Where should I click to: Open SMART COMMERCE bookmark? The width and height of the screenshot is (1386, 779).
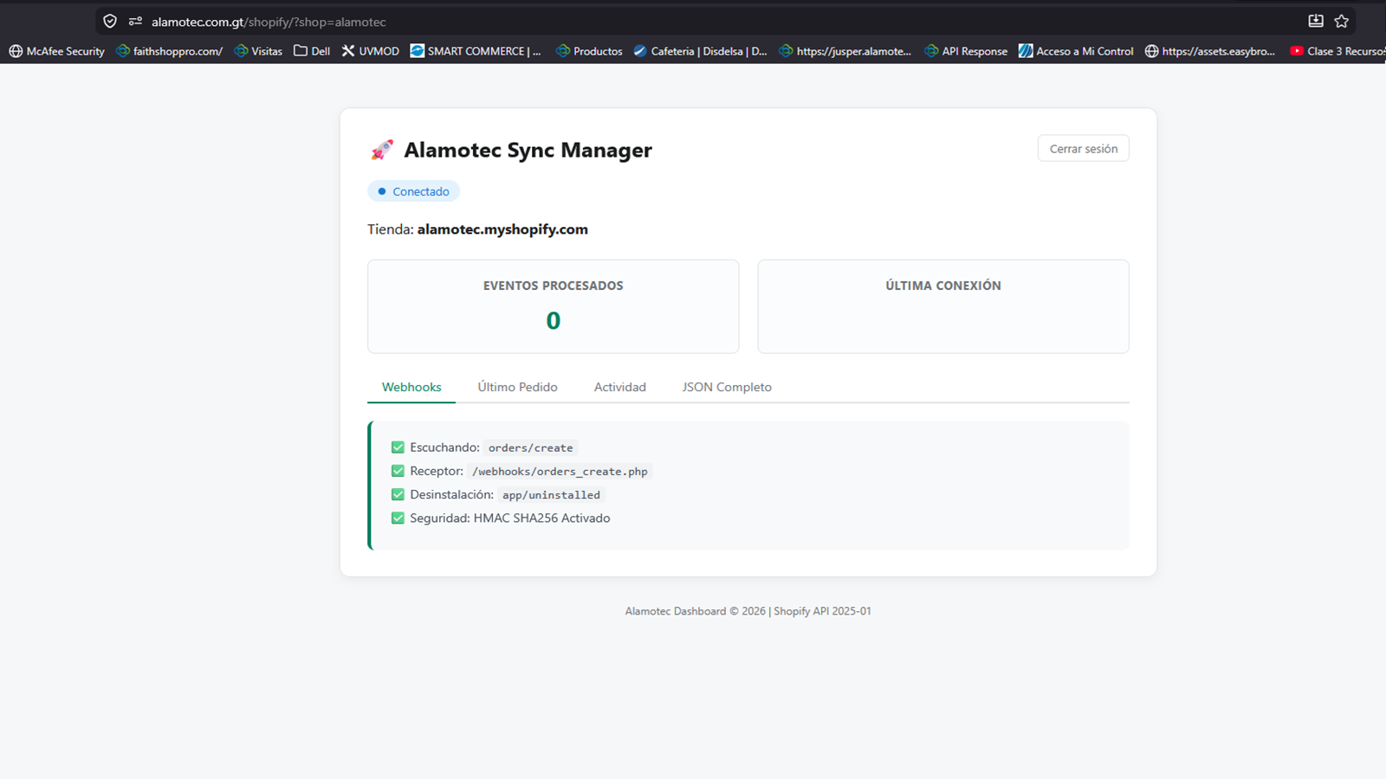point(476,51)
